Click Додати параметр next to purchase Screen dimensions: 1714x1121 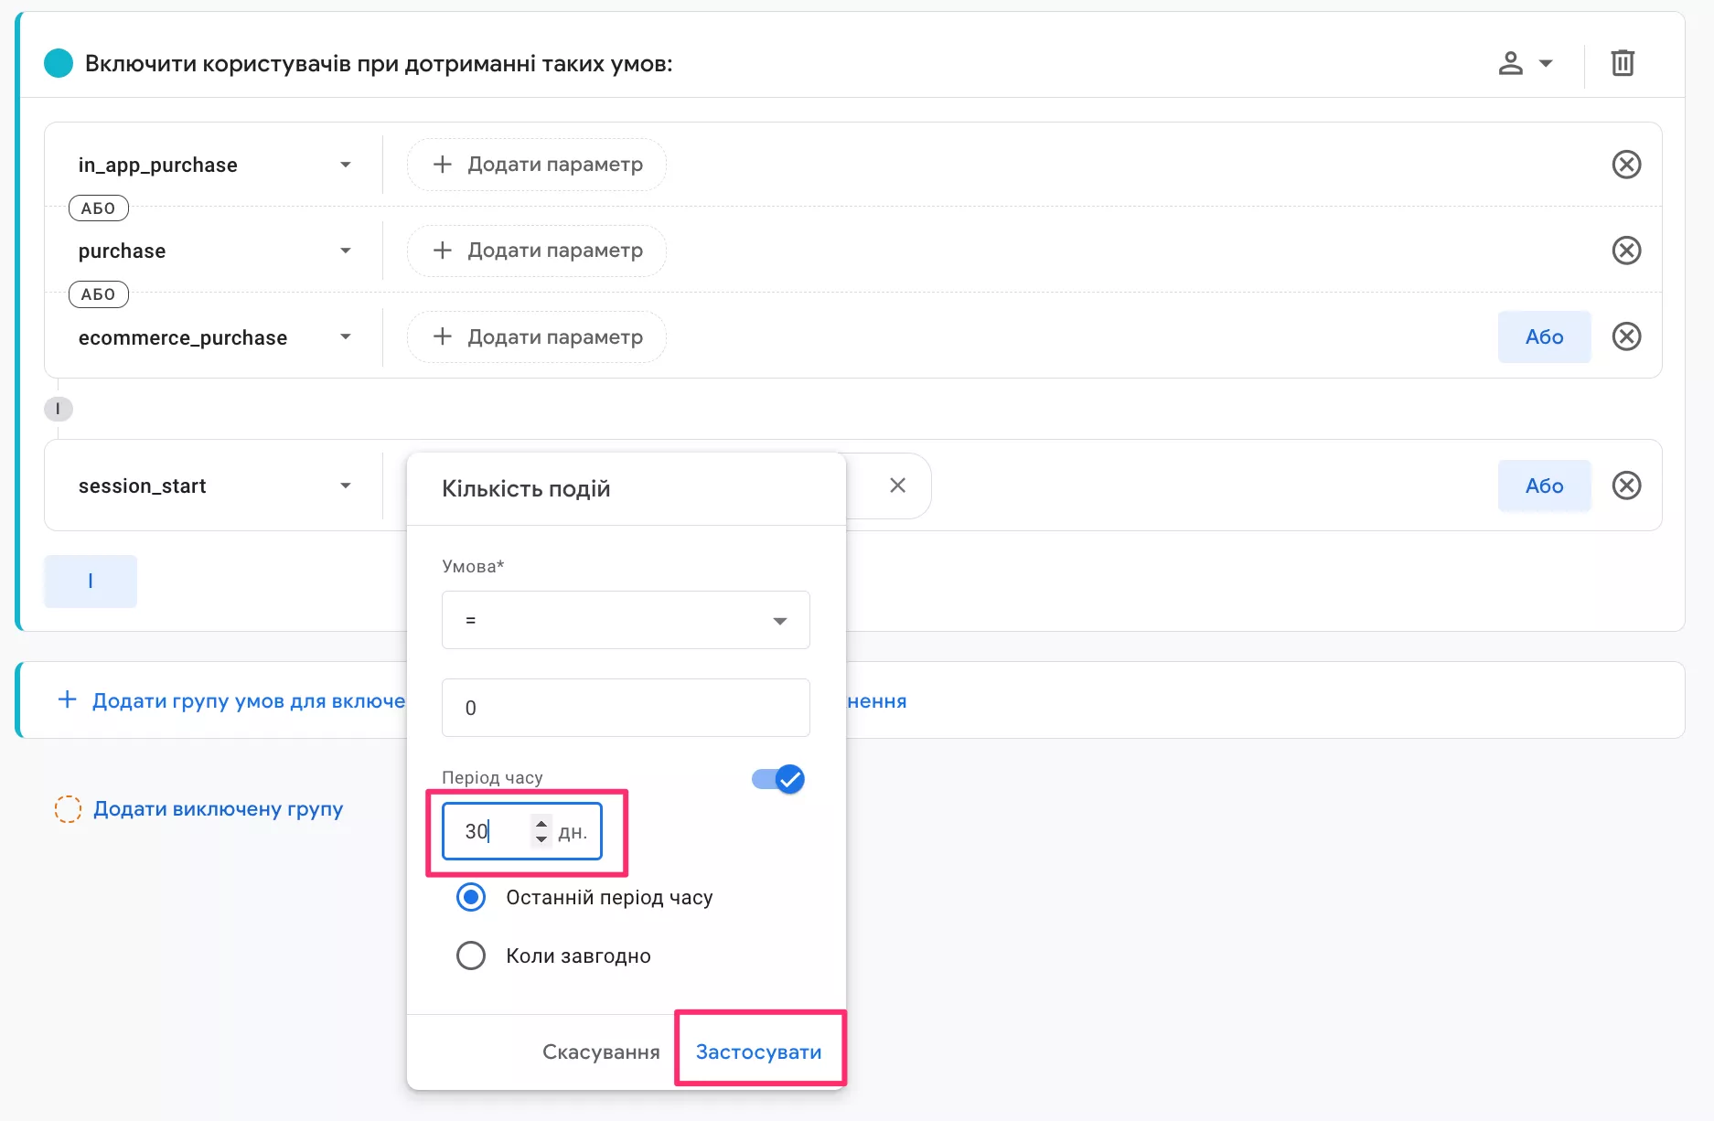[537, 251]
